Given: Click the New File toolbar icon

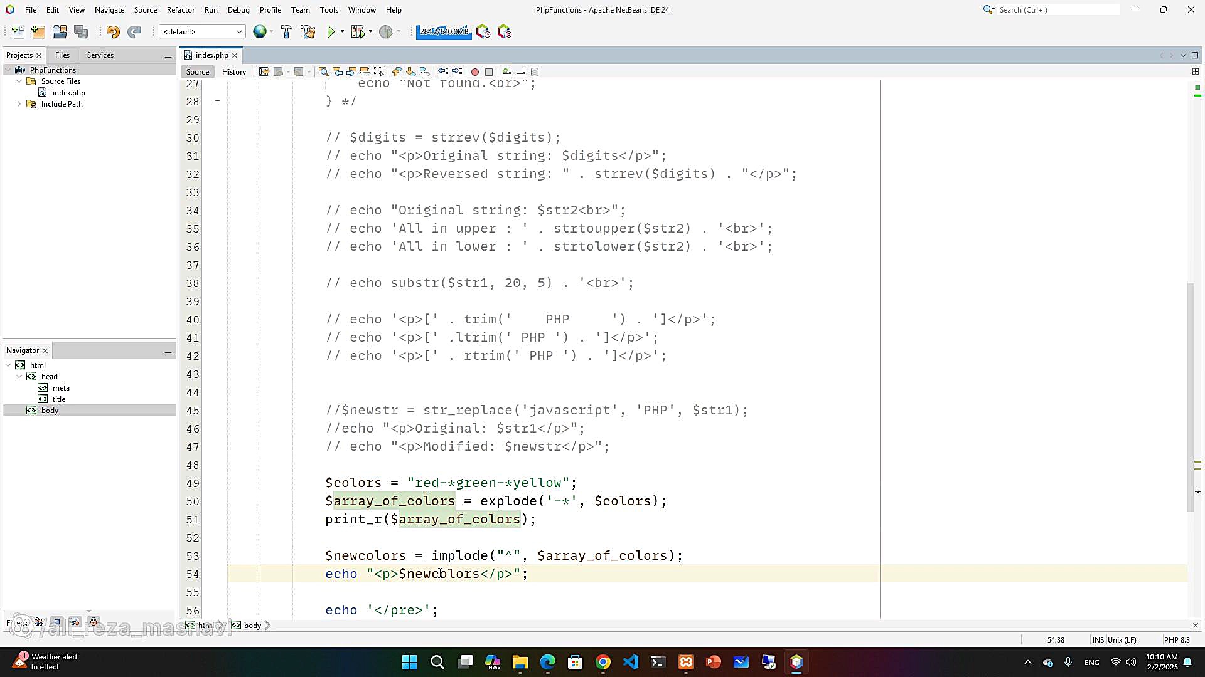Looking at the screenshot, I should click(18, 32).
